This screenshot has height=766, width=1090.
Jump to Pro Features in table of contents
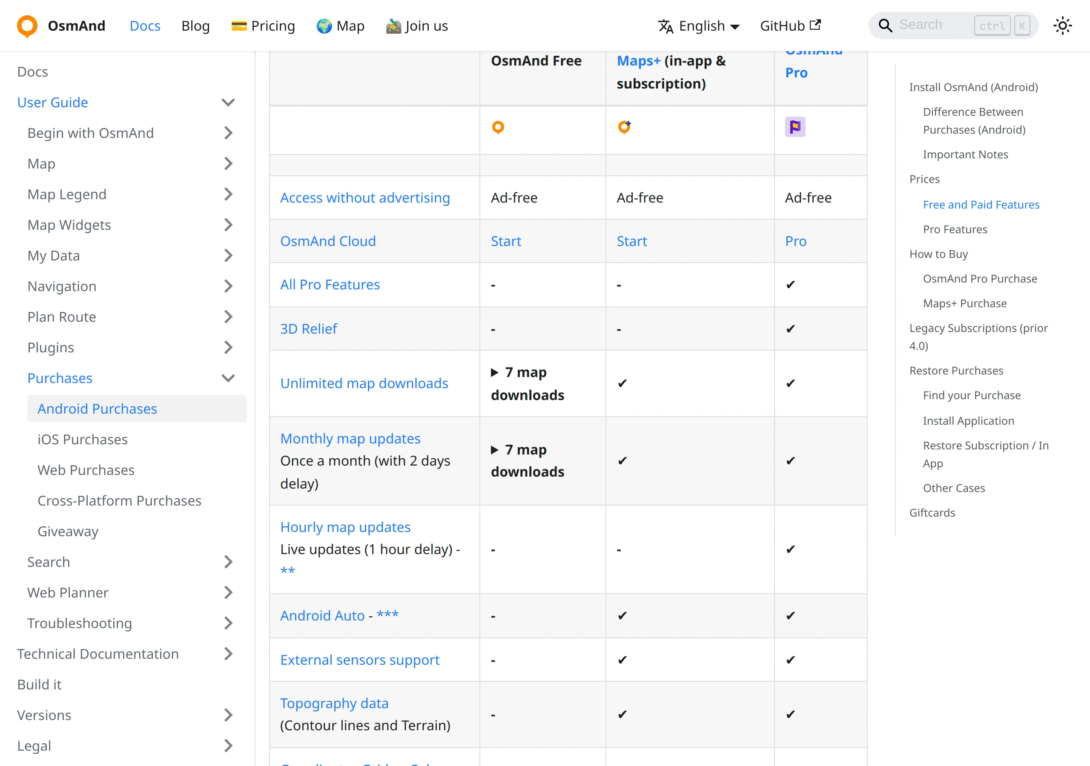955,229
